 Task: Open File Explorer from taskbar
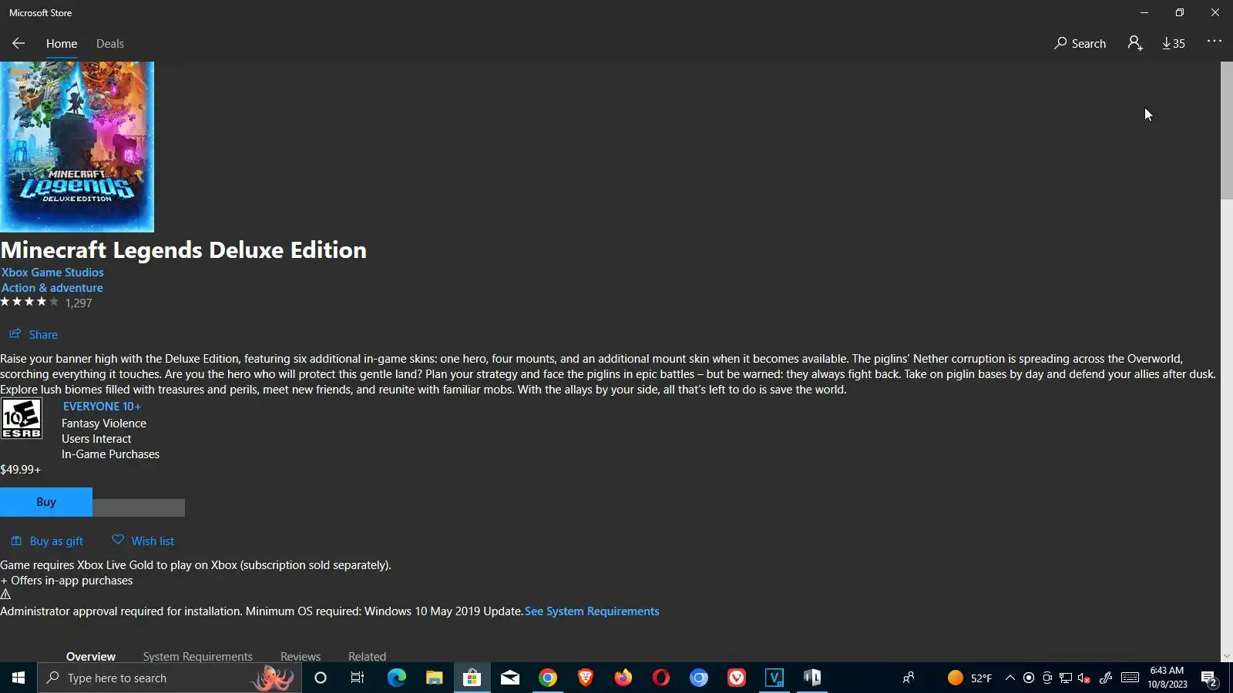click(x=434, y=678)
